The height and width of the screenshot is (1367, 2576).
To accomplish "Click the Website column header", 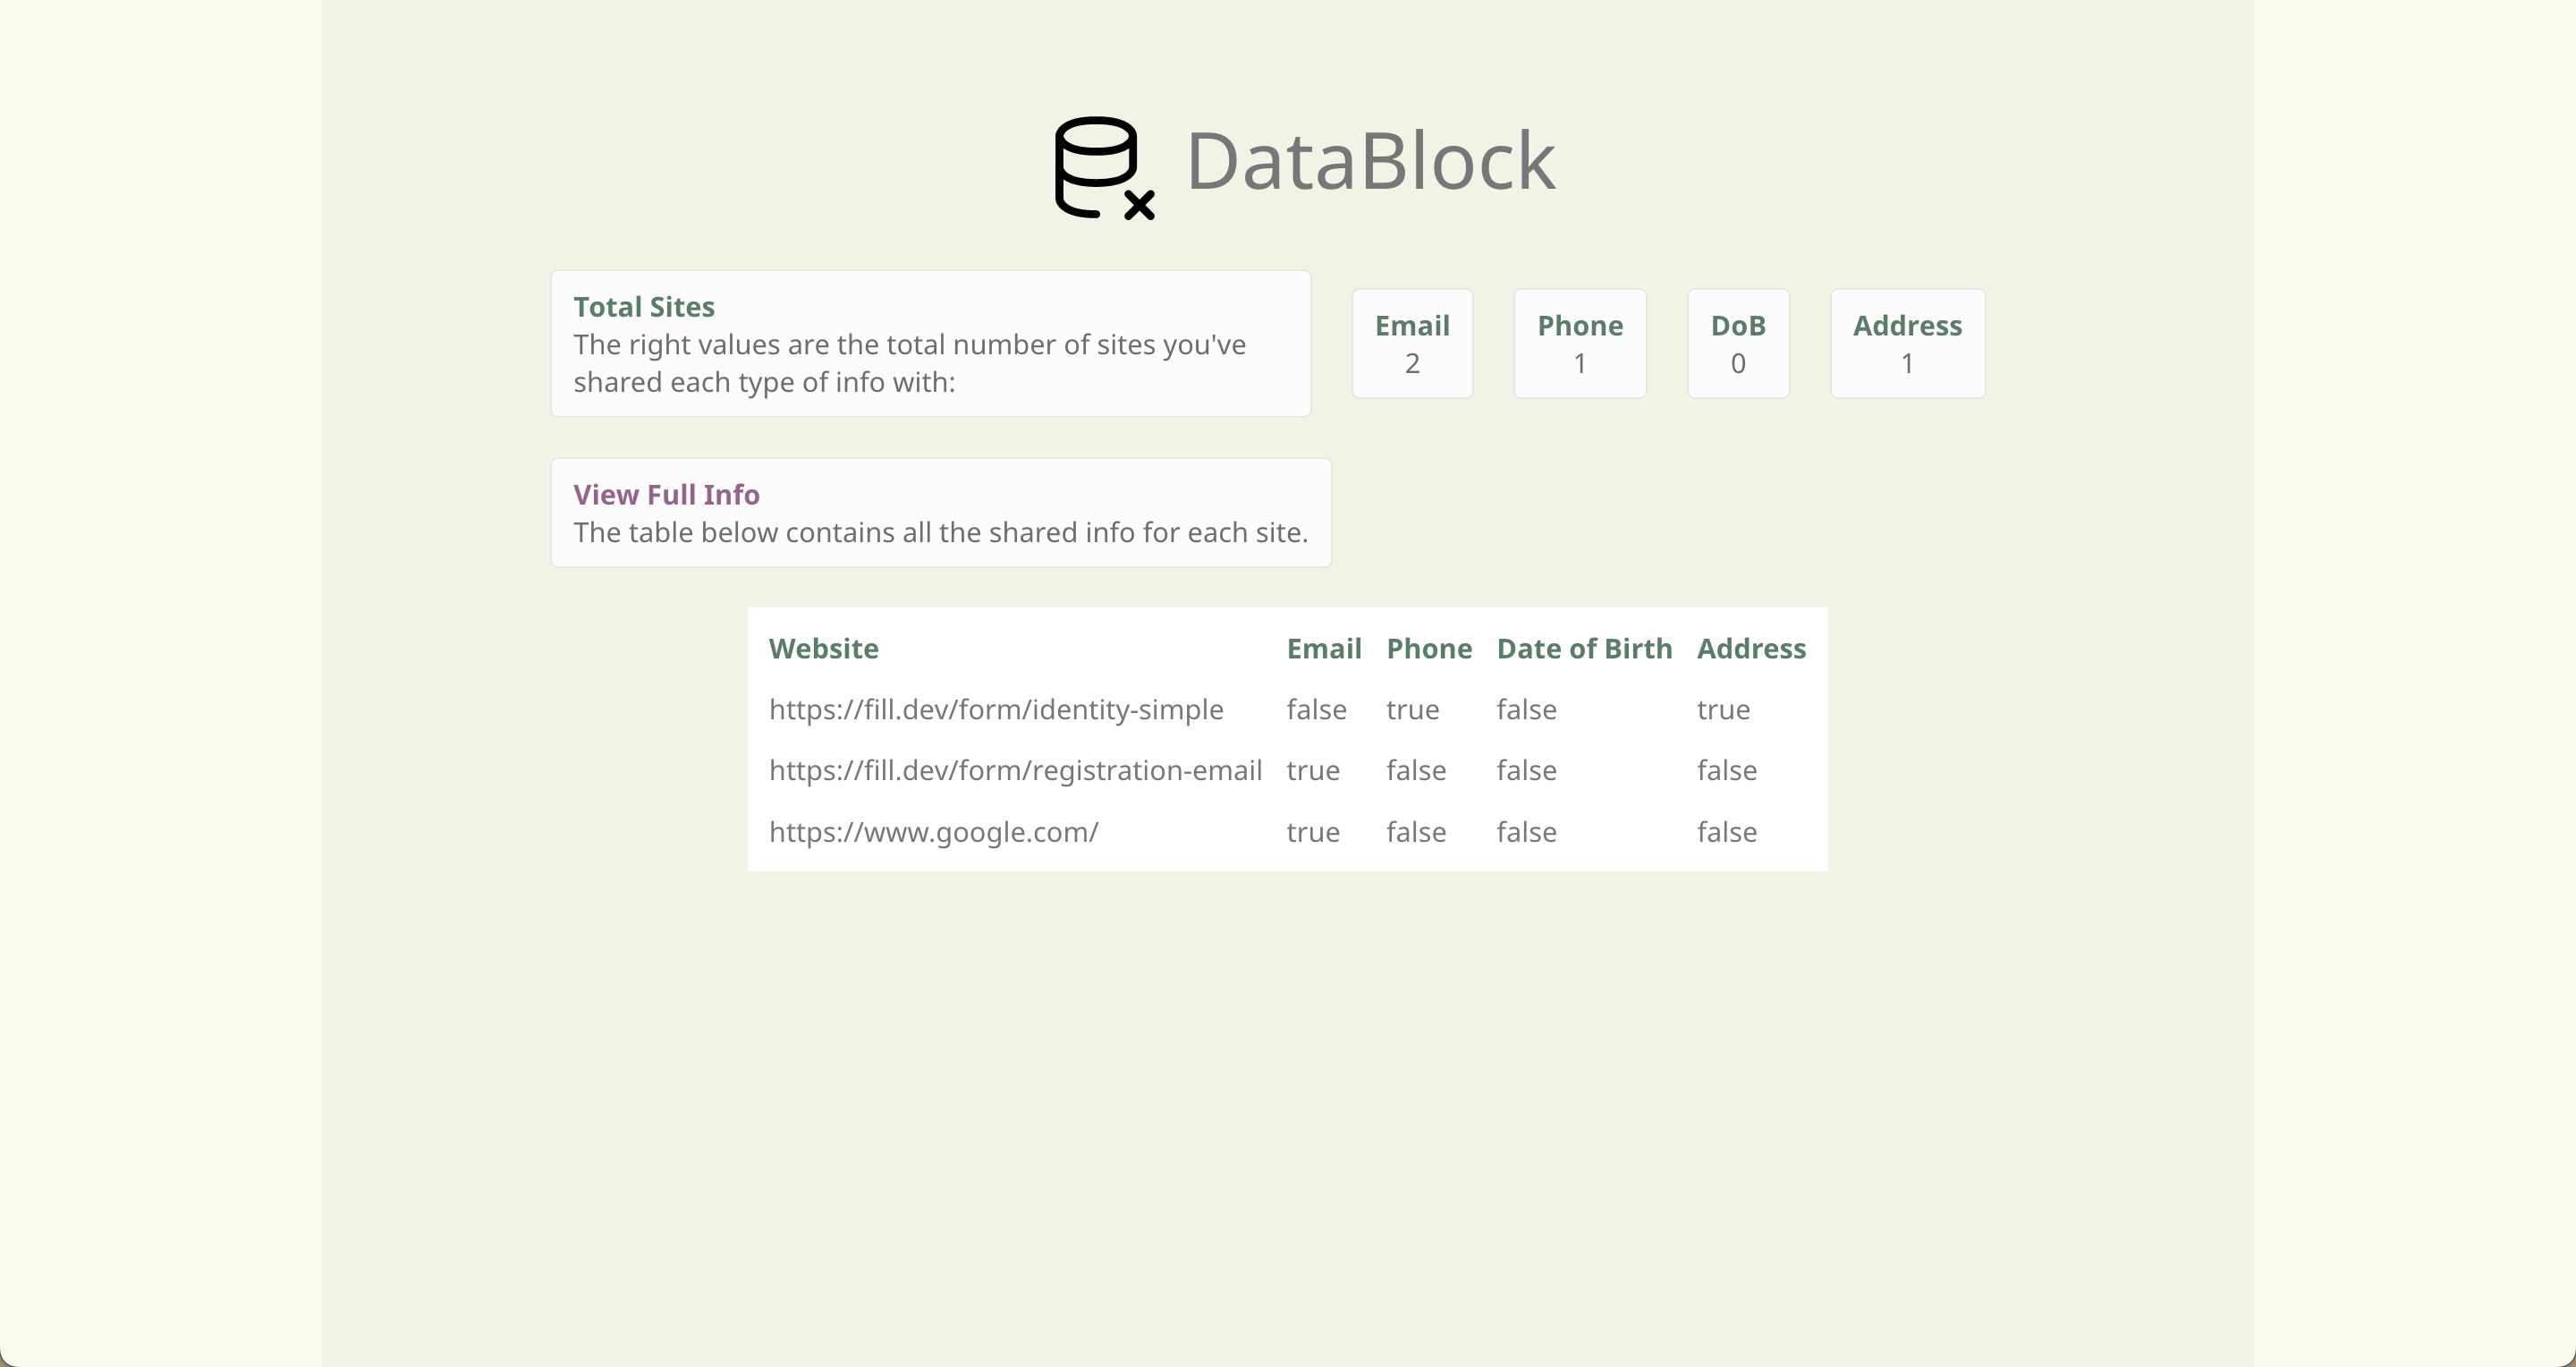I will [823, 649].
